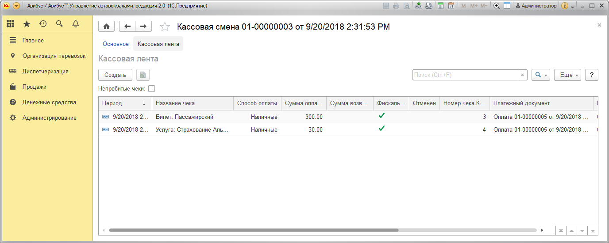Click the horizontal scrollbar of the table
Screen dimensions: 609x243
254,230
